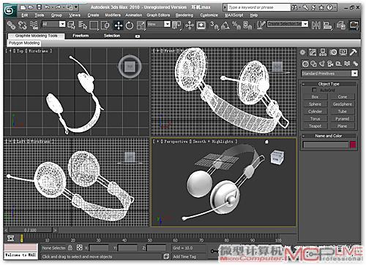This screenshot has height=265, width=366.
Task: Create a Torus primitive
Action: point(315,119)
